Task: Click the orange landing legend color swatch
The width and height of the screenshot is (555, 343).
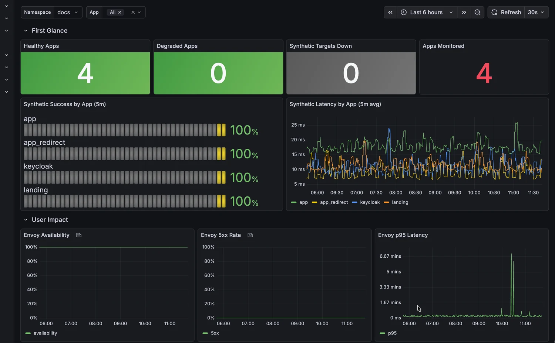Action: click(386, 202)
